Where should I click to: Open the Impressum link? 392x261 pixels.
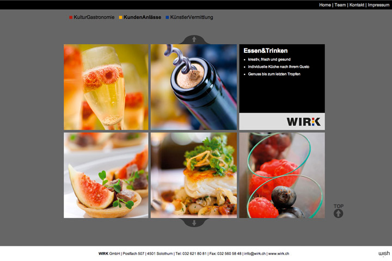pos(378,5)
